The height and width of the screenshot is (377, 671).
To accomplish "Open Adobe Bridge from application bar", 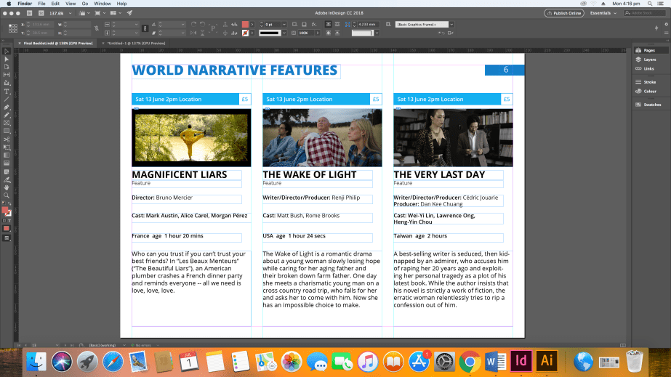I will point(30,13).
